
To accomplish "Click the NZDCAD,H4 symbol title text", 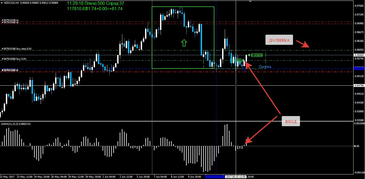I will (x=11, y=3).
